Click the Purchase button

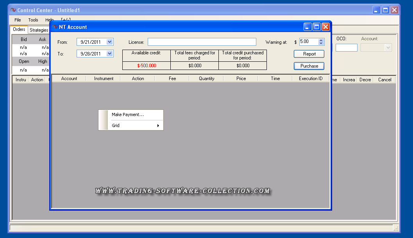point(309,66)
